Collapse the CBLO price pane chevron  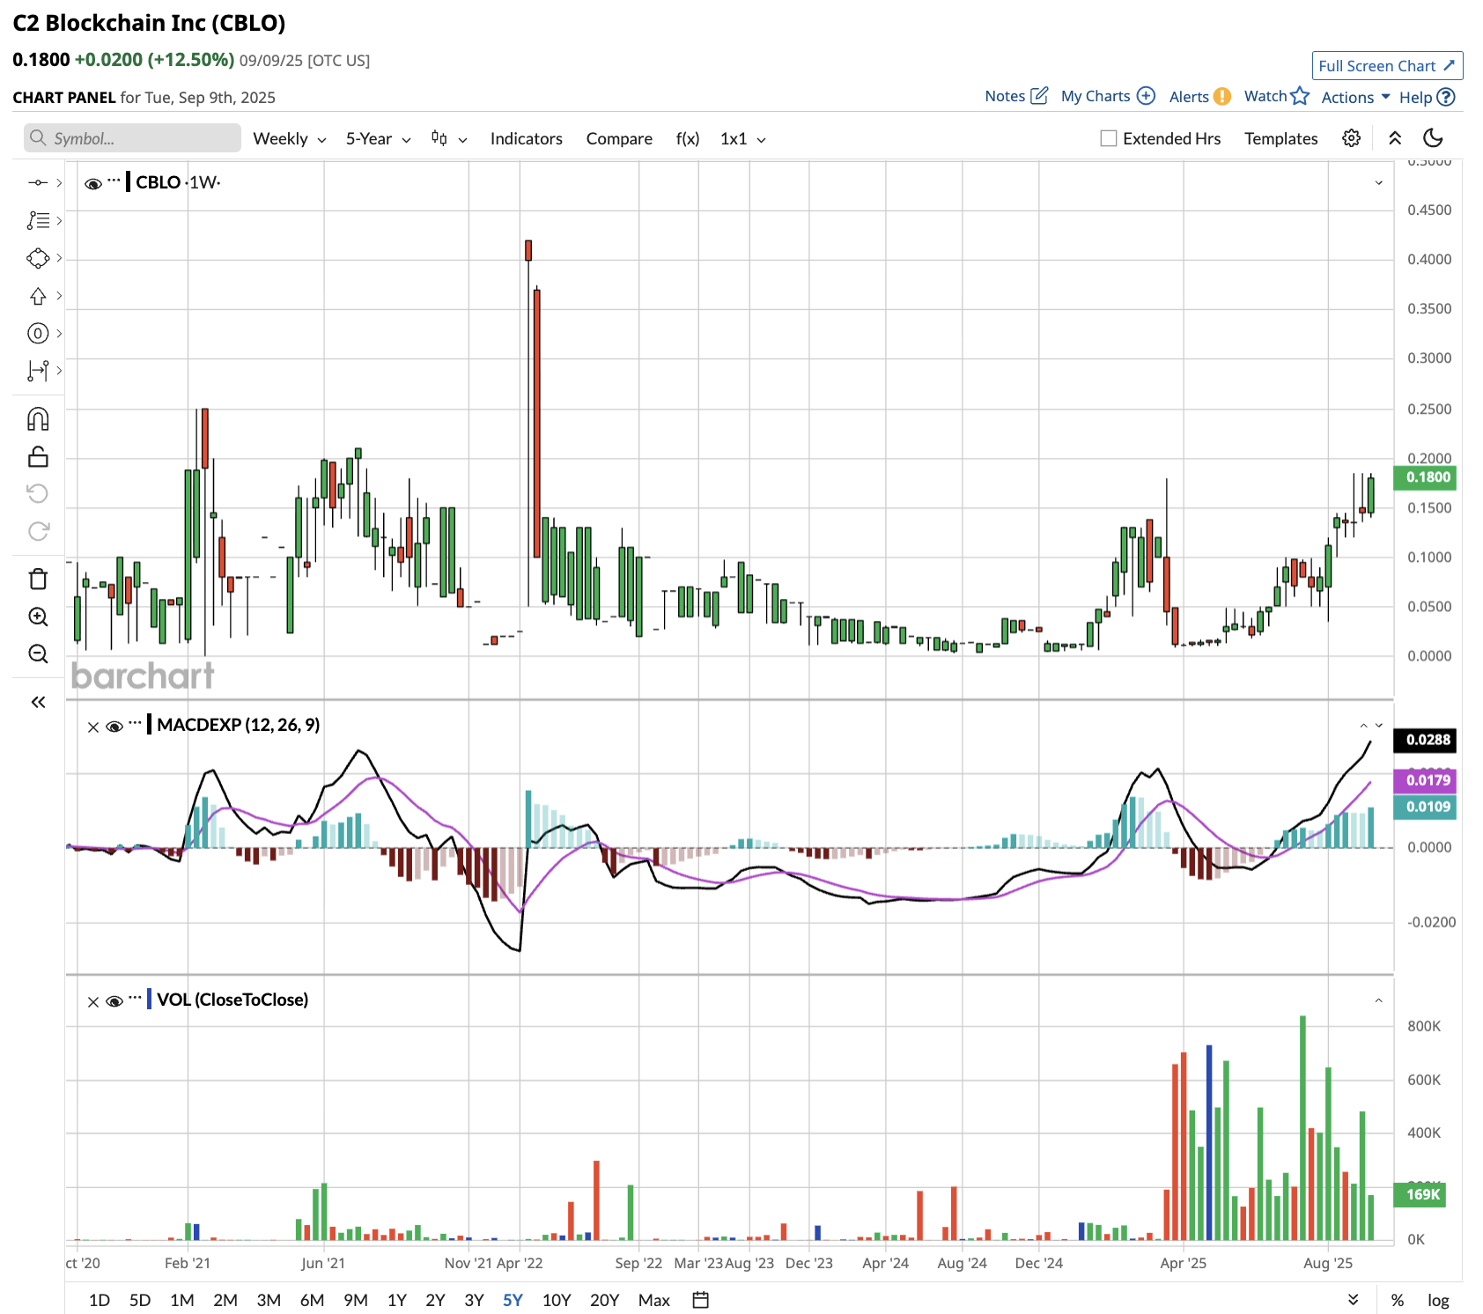tap(1379, 182)
